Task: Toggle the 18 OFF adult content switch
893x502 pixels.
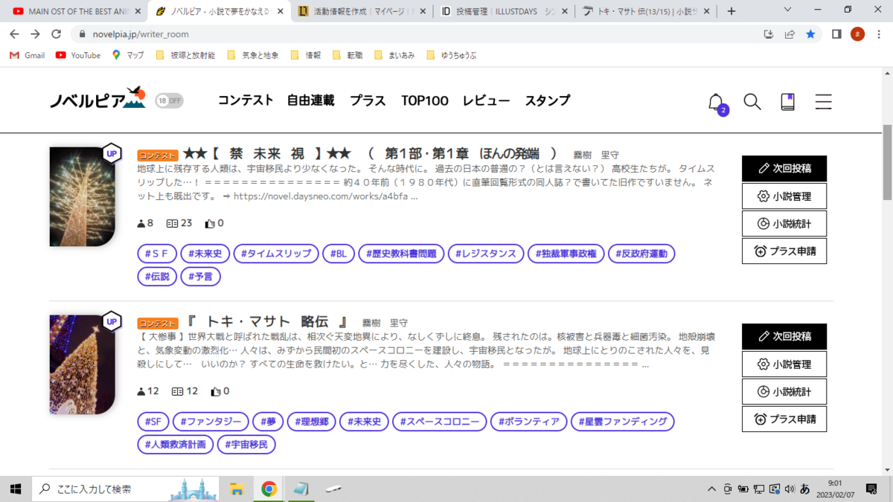Action: (x=170, y=100)
